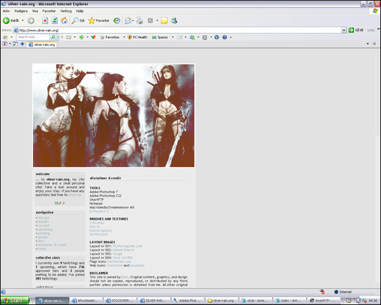Open dropdown beside MSN toolbar search button
381x305 pixels.
[x=58, y=37]
